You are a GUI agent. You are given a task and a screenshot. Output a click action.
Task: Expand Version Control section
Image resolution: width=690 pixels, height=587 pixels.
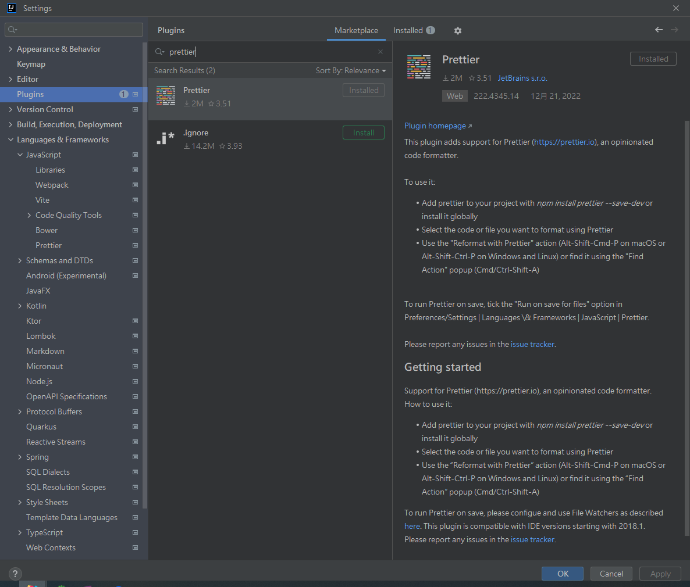10,109
